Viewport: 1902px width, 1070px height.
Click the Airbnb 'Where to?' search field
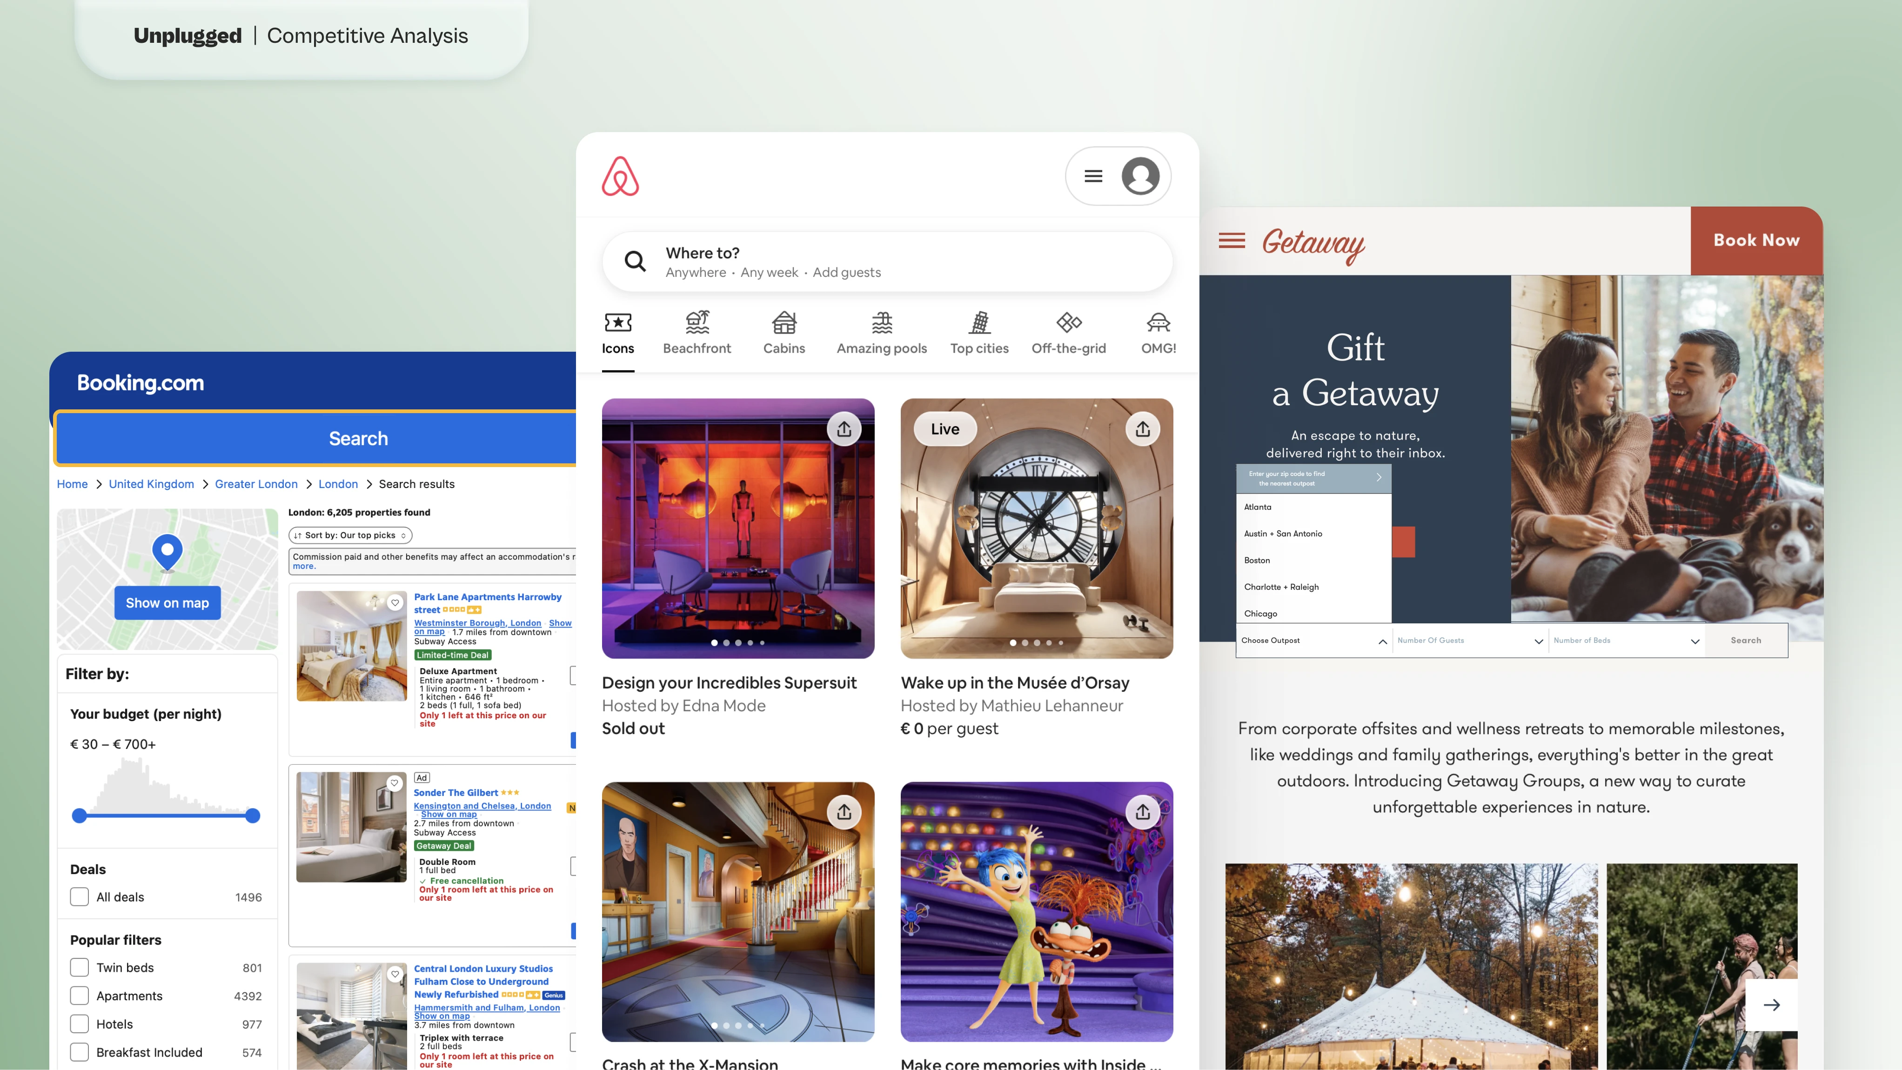pos(887,261)
